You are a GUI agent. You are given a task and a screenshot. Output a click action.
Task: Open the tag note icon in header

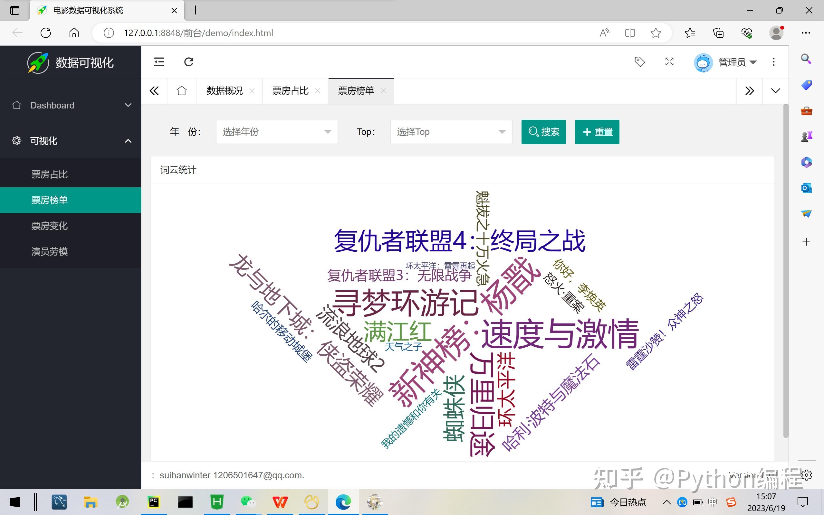[640, 62]
